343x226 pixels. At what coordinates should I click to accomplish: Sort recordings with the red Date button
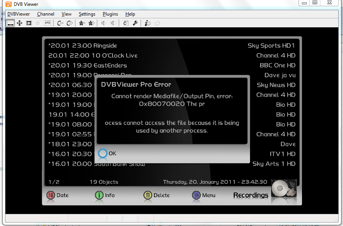57,195
